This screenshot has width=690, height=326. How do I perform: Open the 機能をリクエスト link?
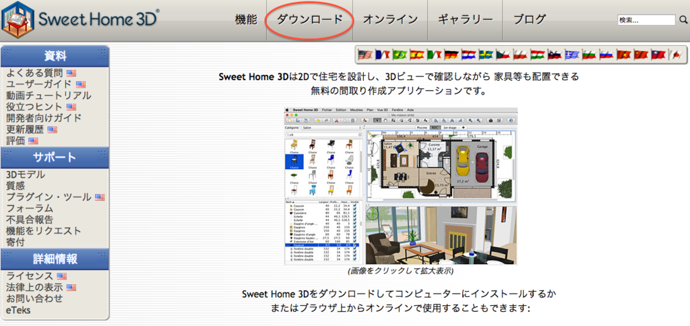[44, 231]
